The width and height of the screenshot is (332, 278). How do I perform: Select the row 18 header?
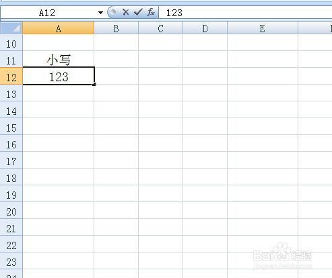tap(11, 177)
